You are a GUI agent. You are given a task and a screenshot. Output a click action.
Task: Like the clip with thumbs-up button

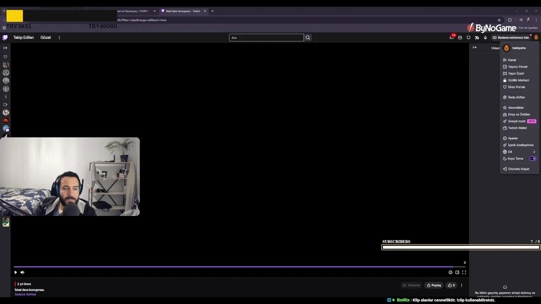[x=451, y=285]
